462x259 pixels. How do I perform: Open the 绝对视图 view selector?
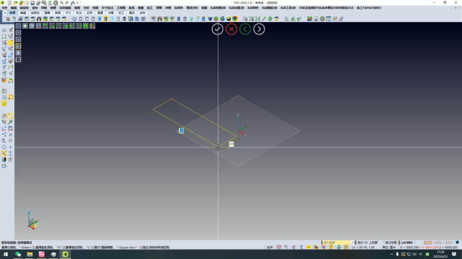click(x=390, y=243)
